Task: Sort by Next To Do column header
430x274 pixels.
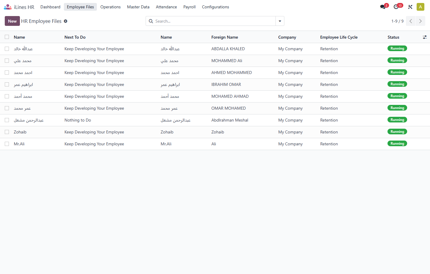Action: click(x=75, y=37)
